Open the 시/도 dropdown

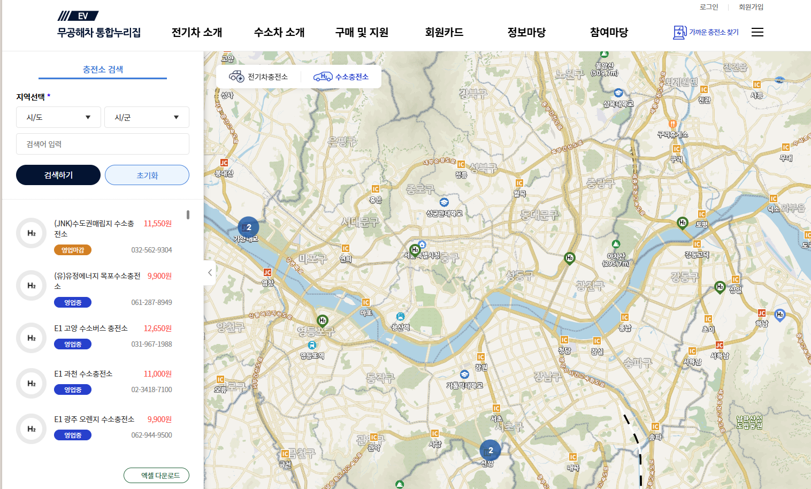tap(58, 117)
